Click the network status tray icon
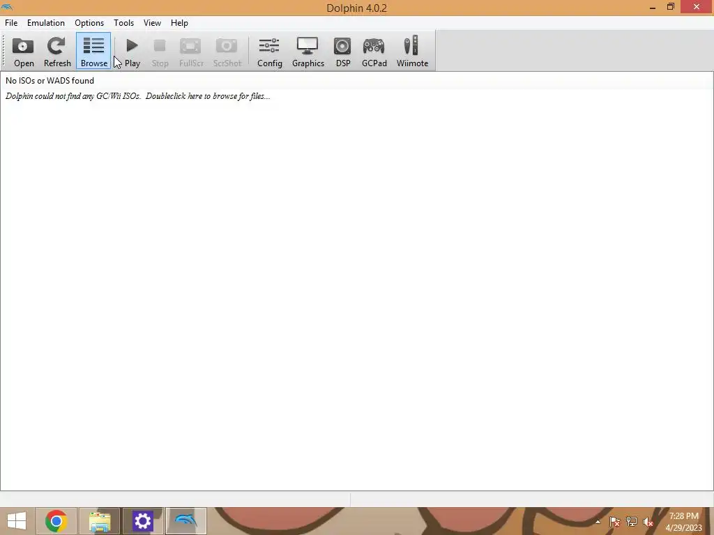Image resolution: width=714 pixels, height=535 pixels. (x=632, y=522)
